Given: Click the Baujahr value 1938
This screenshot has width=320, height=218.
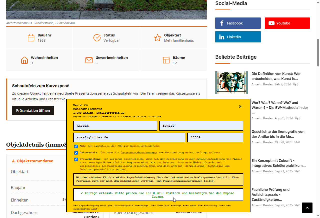Looking at the screenshot, I should coord(41,40).
